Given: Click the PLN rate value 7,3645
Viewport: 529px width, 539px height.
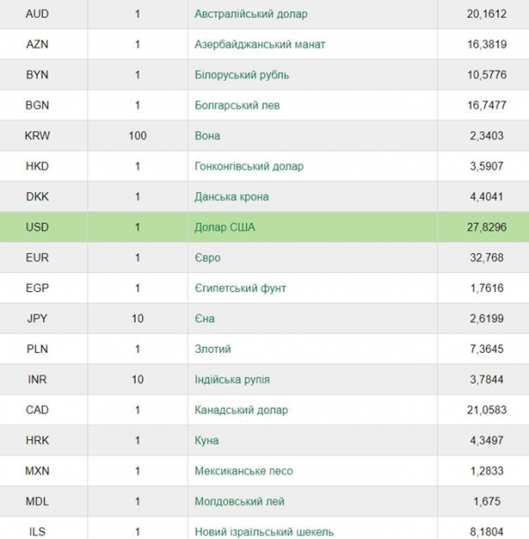Looking at the screenshot, I should 487,349.
